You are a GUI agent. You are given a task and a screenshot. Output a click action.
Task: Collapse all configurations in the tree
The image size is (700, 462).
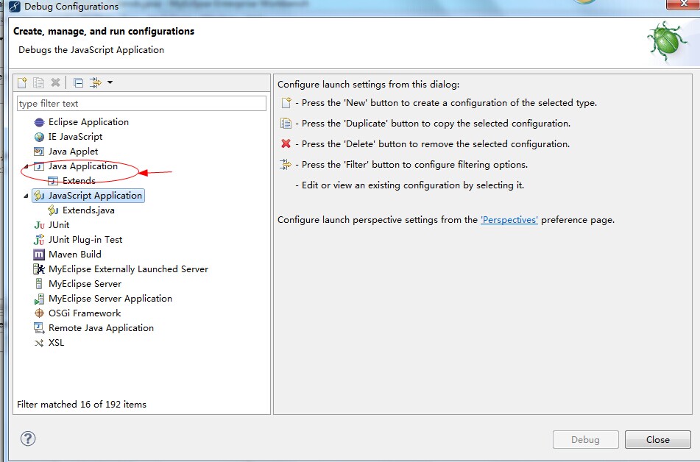(x=78, y=82)
